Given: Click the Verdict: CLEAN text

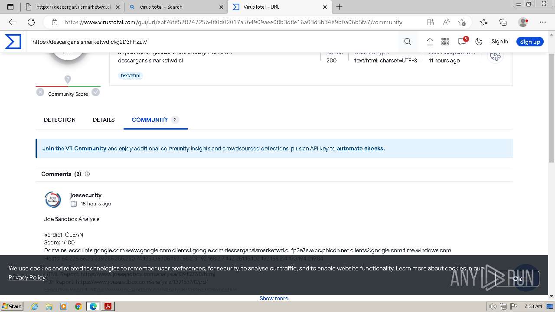Looking at the screenshot, I should (64, 234).
